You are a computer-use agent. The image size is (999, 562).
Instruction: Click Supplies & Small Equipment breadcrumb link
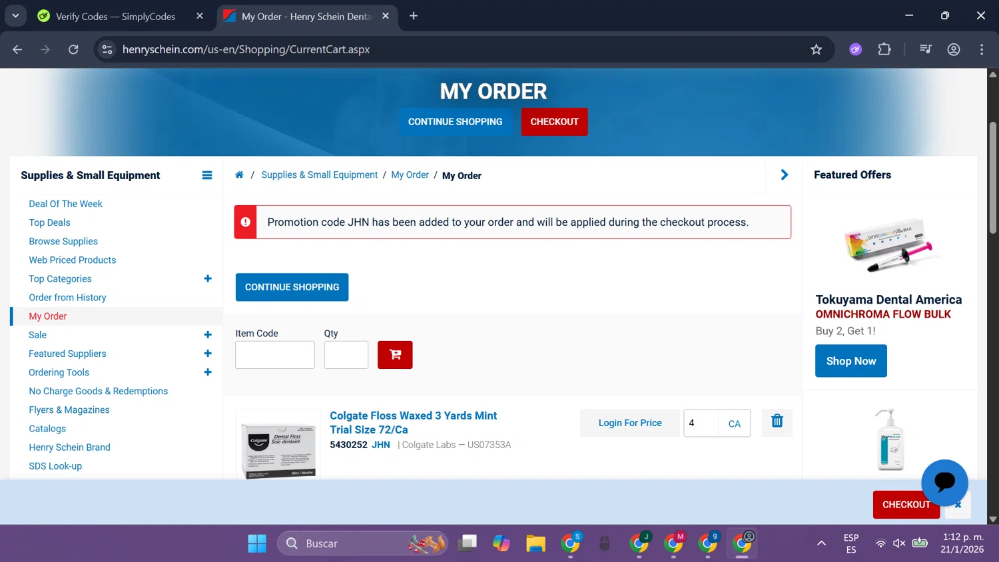[x=319, y=174]
